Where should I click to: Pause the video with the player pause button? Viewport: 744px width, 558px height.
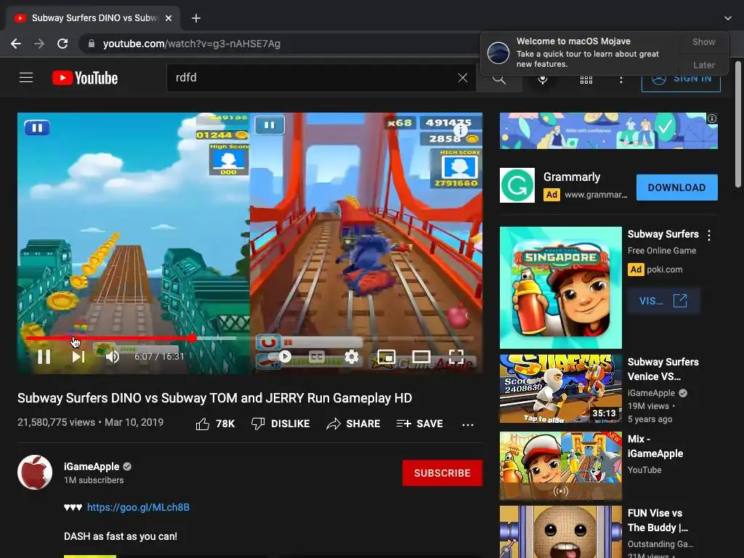(x=44, y=356)
